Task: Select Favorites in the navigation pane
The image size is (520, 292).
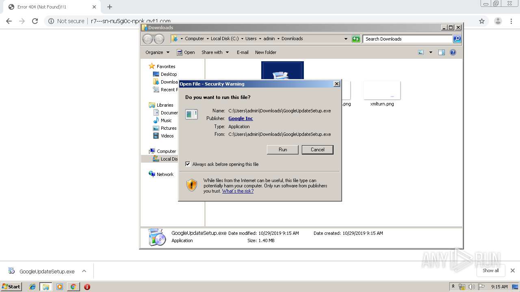Action: pyautogui.click(x=162, y=67)
